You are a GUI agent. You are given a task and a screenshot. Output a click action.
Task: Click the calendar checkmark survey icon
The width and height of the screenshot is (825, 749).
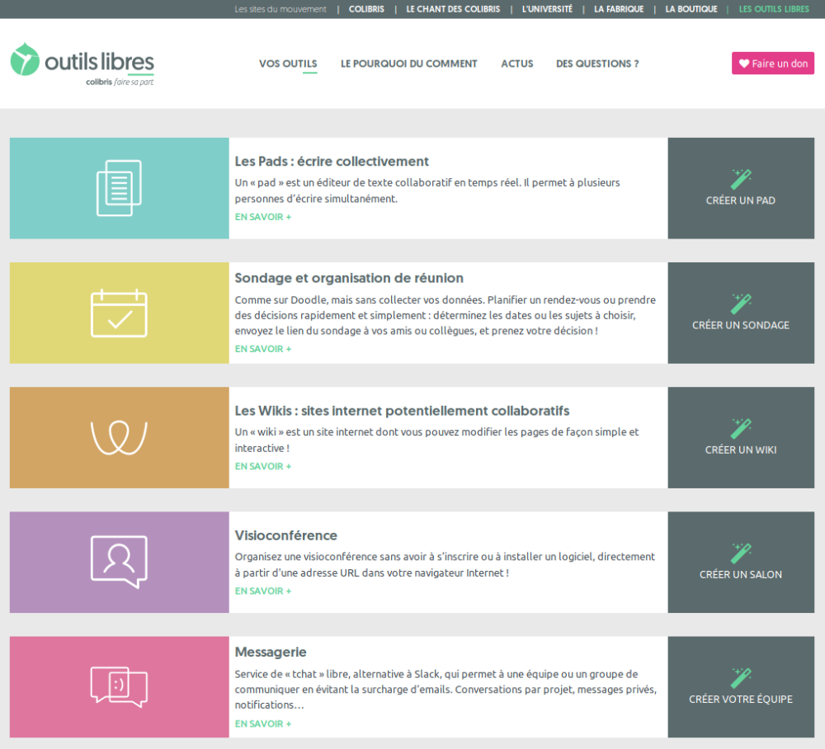(x=119, y=313)
